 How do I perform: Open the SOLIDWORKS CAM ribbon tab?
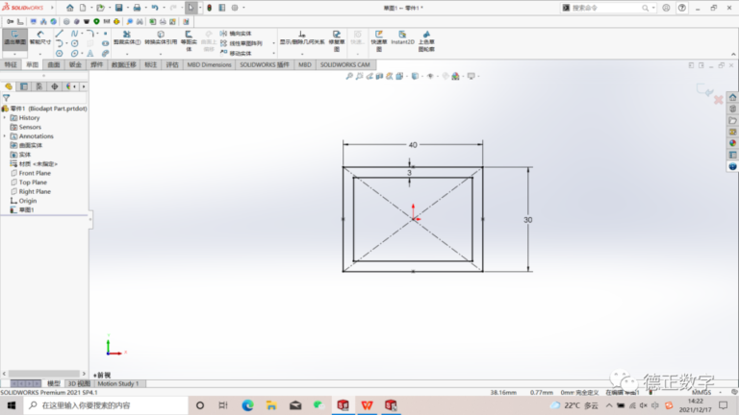tap(345, 64)
